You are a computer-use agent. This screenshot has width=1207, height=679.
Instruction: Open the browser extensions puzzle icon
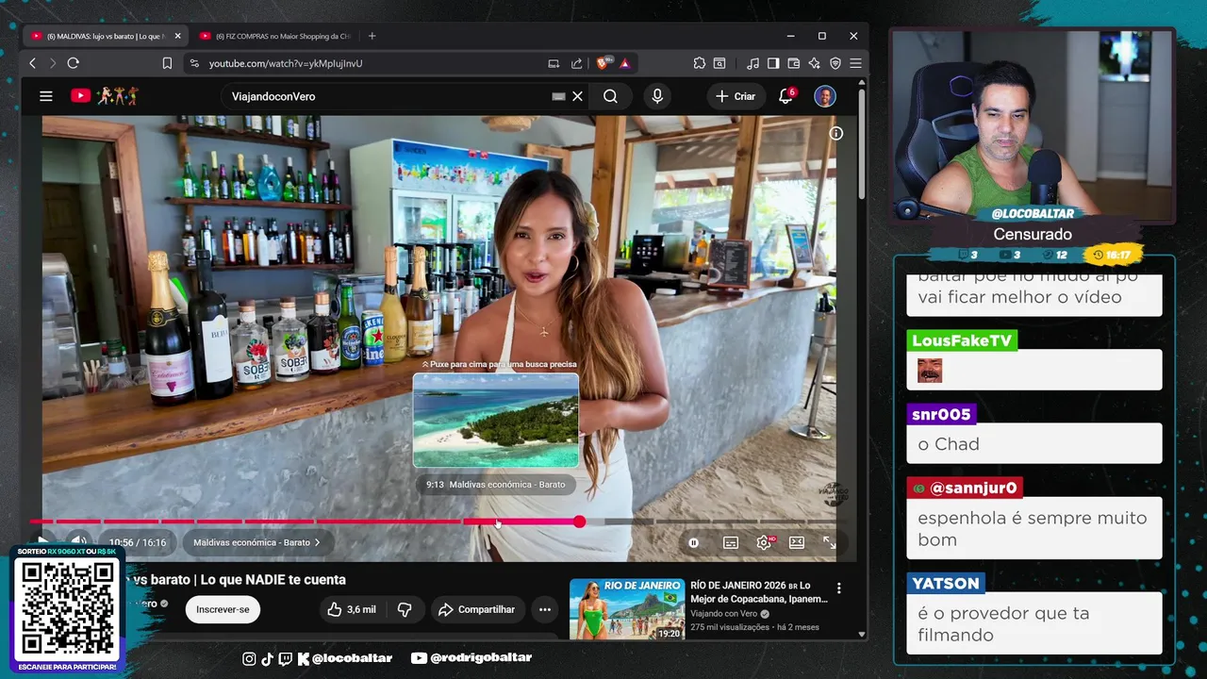click(699, 63)
